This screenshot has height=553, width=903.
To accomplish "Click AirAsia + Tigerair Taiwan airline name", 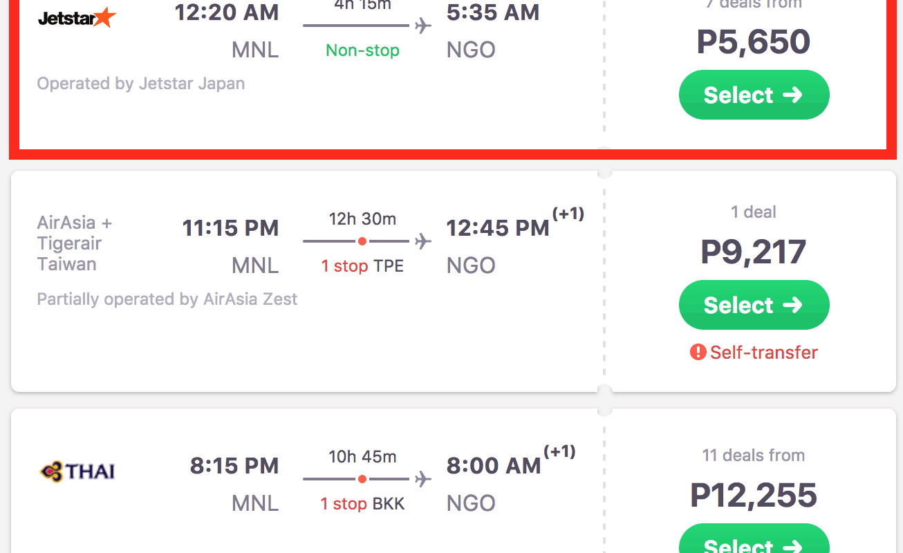I will click(73, 243).
